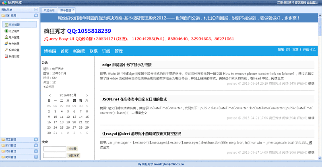This screenshot has width=322, height=167.
Task: Click the first search input field
Action: pos(54,149)
